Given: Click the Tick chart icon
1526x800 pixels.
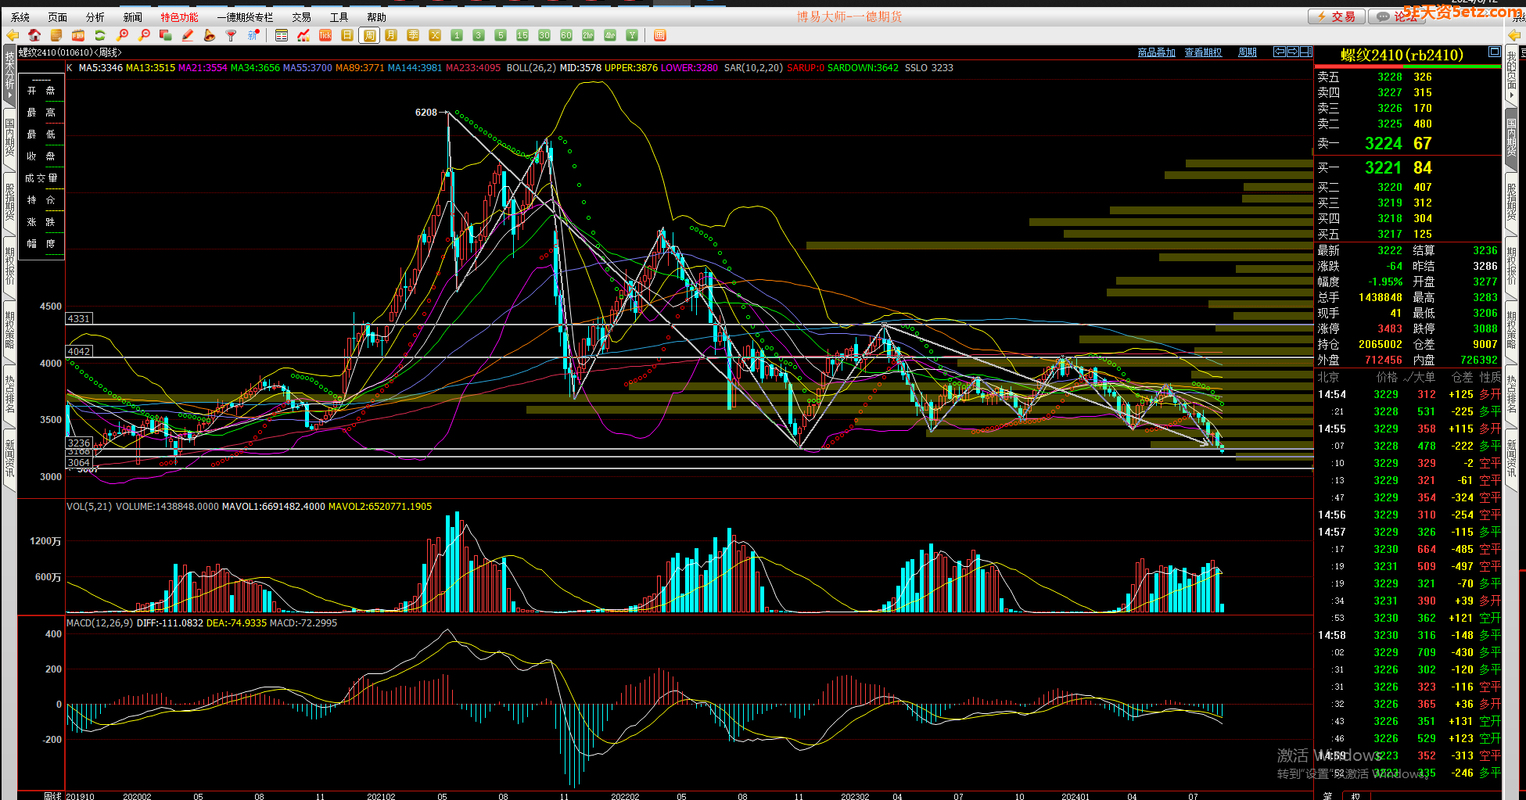Looking at the screenshot, I should point(325,35).
